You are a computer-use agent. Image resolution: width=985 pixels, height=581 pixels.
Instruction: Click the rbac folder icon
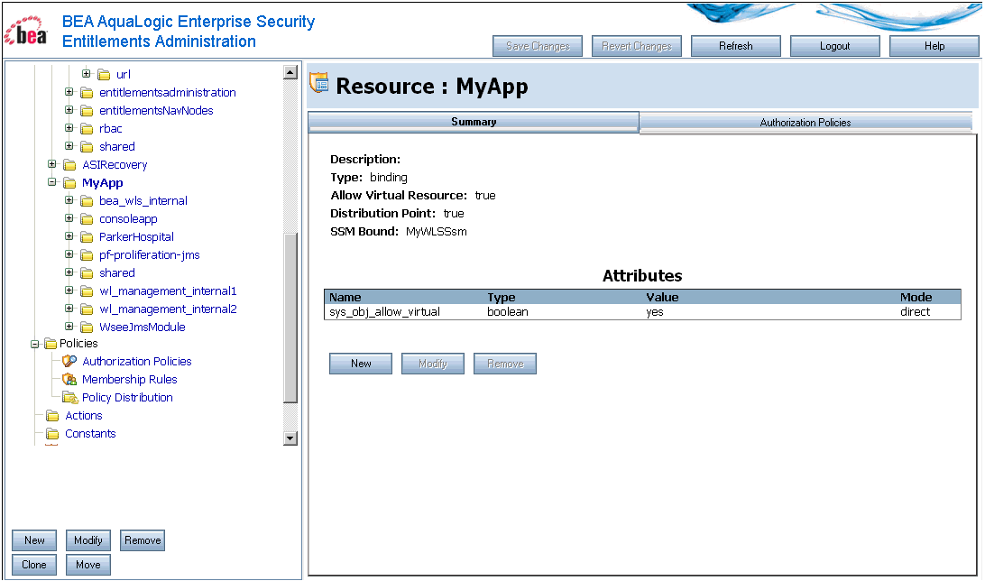coord(87,129)
